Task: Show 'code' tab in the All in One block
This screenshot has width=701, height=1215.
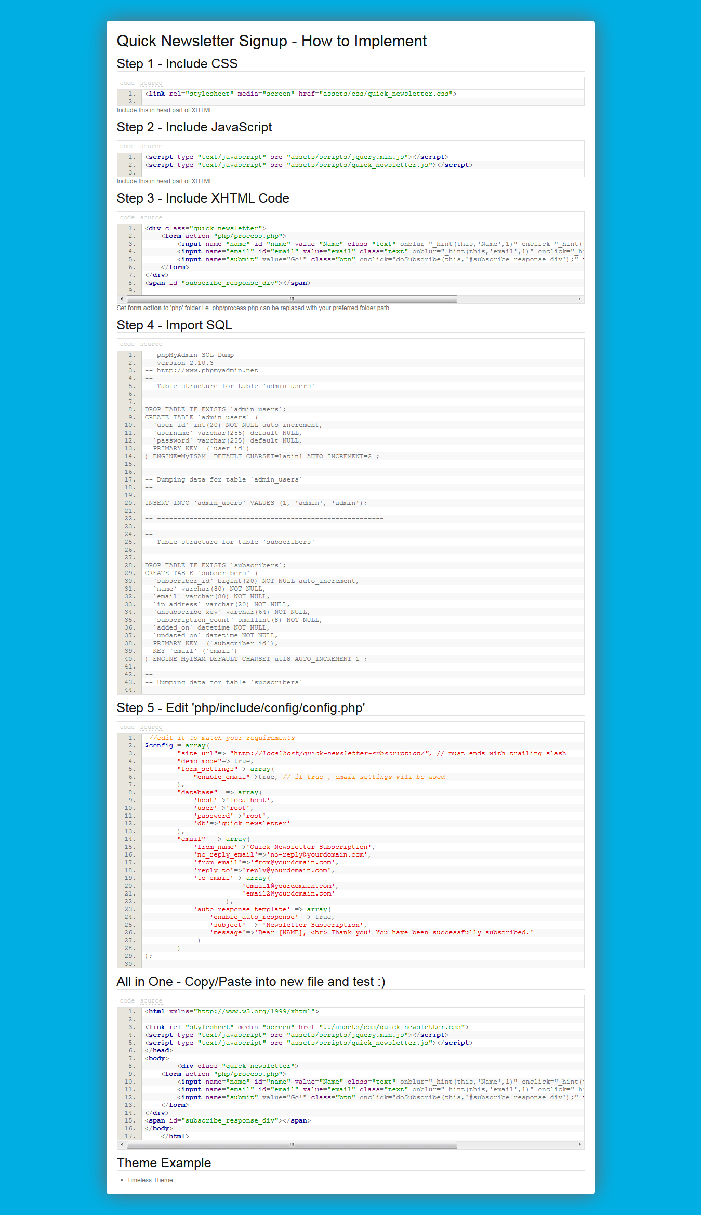Action: (x=127, y=1001)
